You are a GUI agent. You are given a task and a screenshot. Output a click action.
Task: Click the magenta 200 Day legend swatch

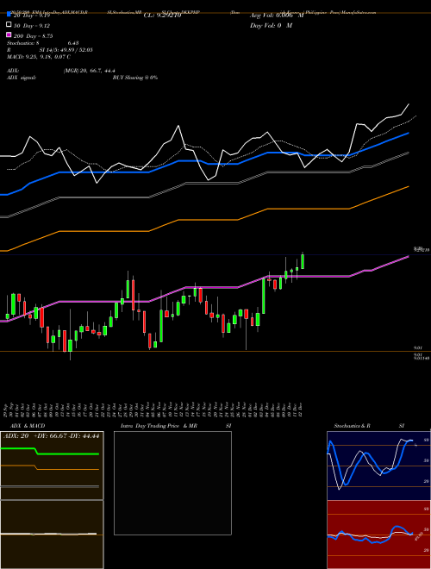pos(9,35)
